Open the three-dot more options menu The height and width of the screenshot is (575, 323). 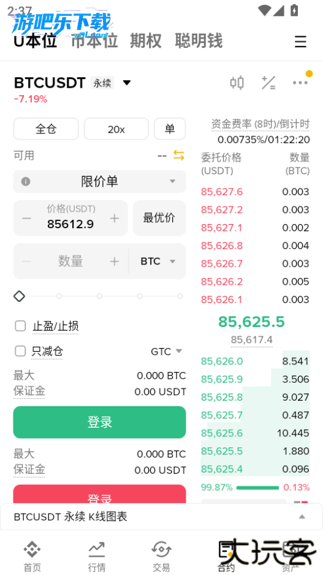300,82
